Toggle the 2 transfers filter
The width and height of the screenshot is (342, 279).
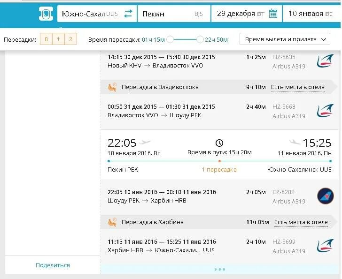(x=70, y=39)
